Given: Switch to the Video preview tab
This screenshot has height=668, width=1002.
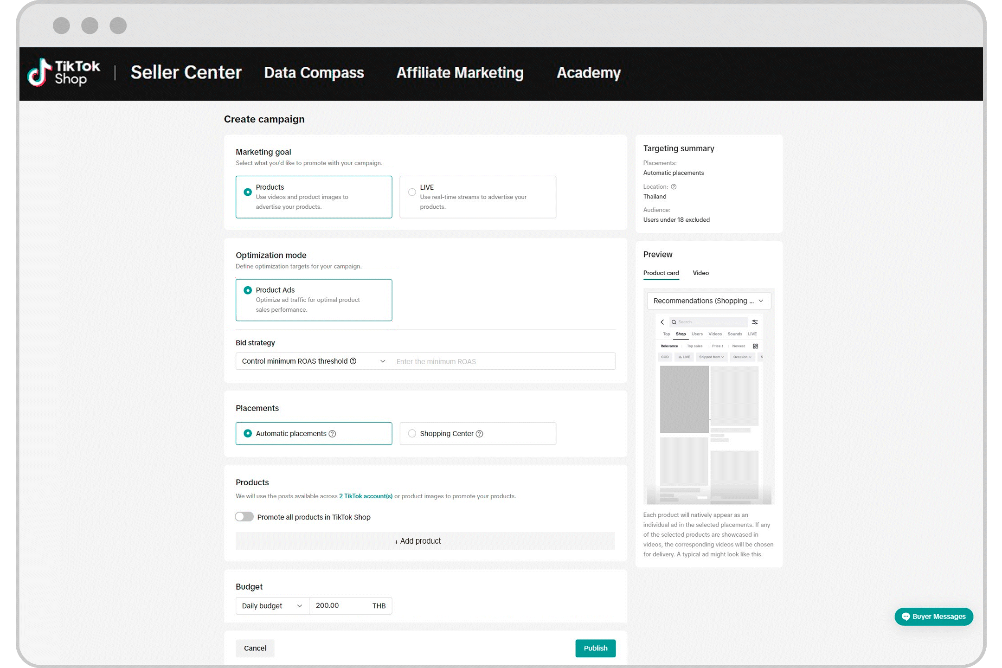Looking at the screenshot, I should coord(700,273).
